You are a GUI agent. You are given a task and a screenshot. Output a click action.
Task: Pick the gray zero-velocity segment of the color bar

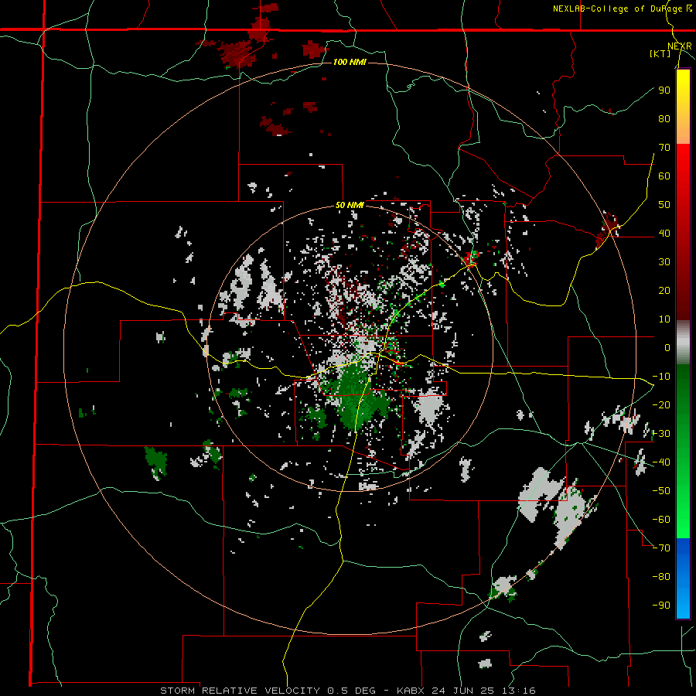(x=683, y=343)
